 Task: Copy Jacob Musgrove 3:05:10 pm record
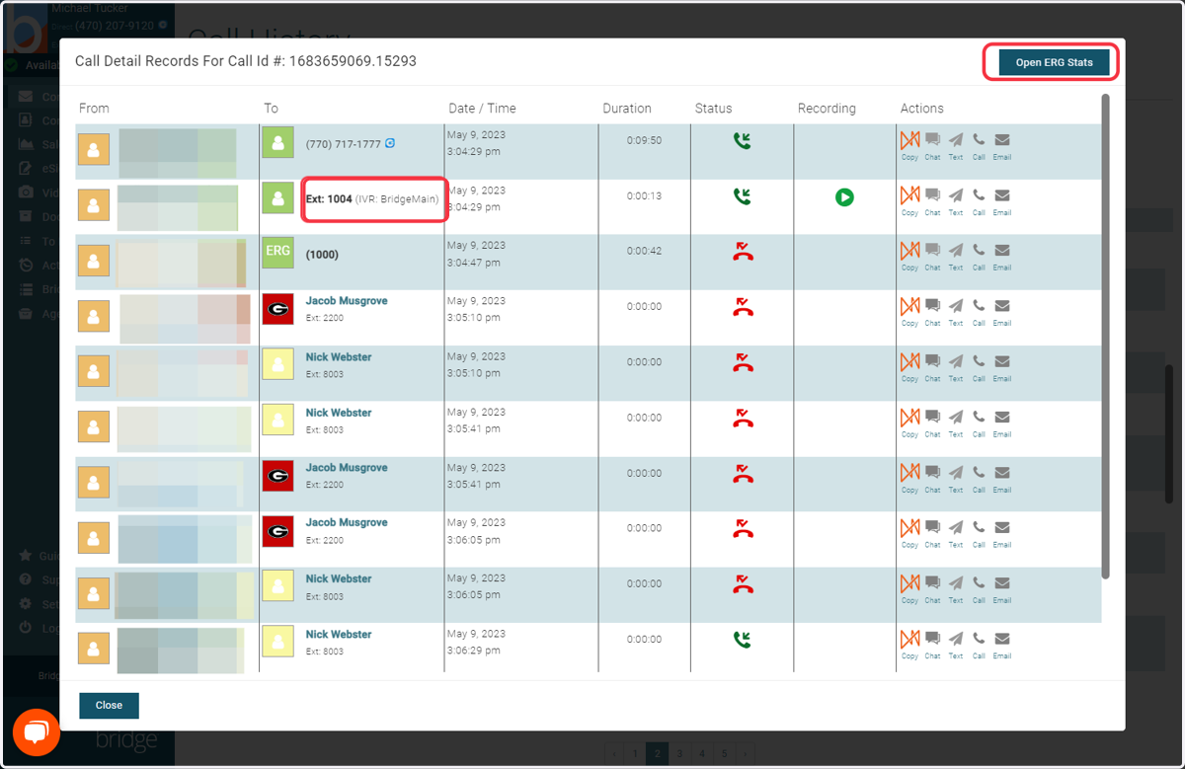click(x=909, y=311)
